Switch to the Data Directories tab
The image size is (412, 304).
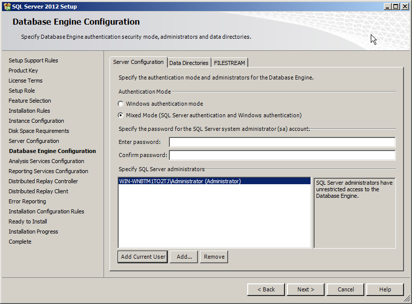(188, 63)
